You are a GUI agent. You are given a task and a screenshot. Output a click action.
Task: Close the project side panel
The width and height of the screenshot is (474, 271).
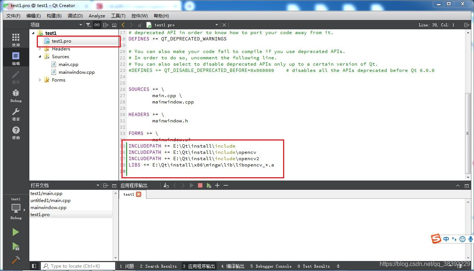pyautogui.click(x=114, y=25)
